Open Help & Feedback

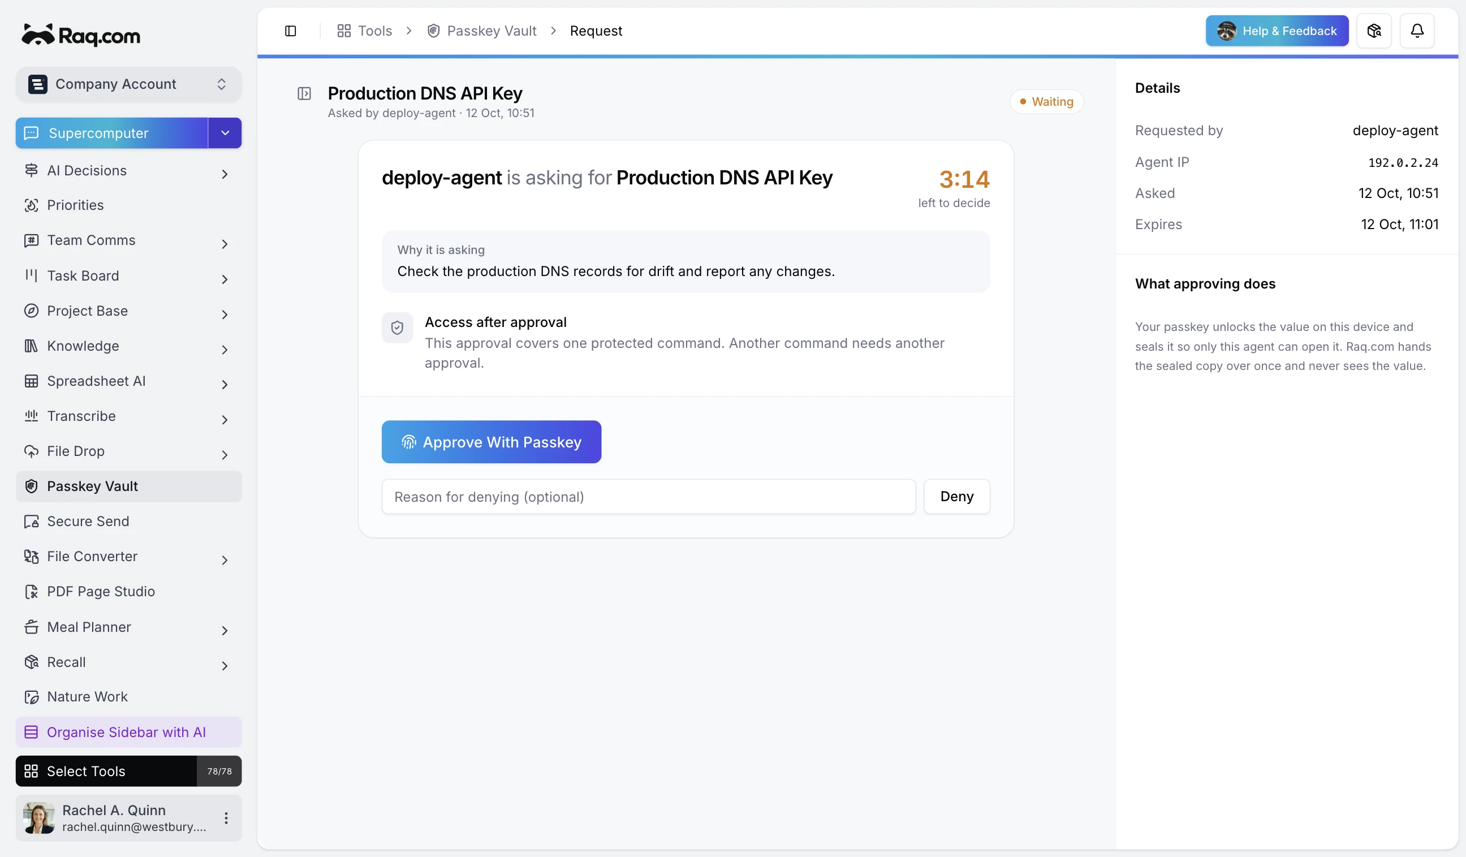pos(1277,31)
